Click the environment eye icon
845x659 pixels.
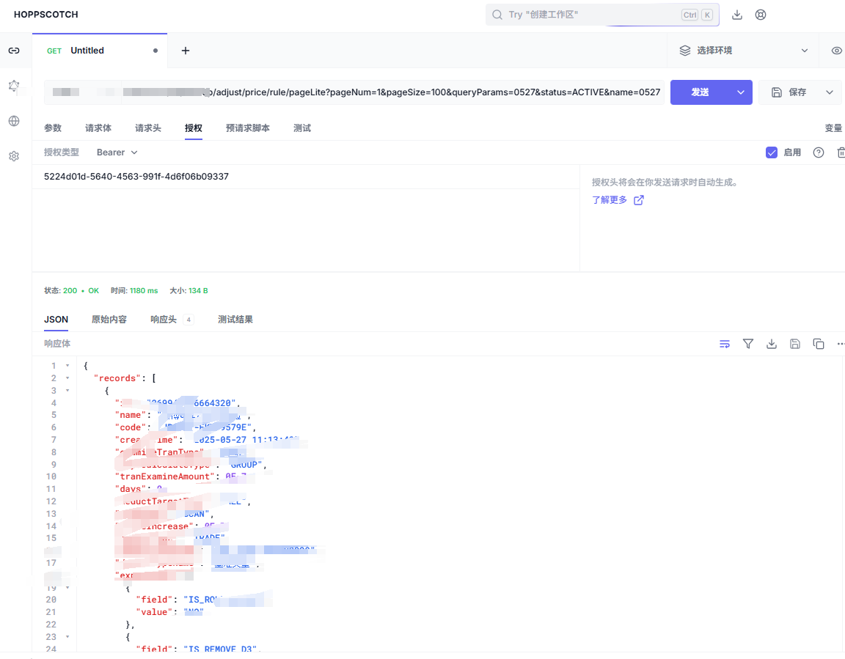coord(836,51)
